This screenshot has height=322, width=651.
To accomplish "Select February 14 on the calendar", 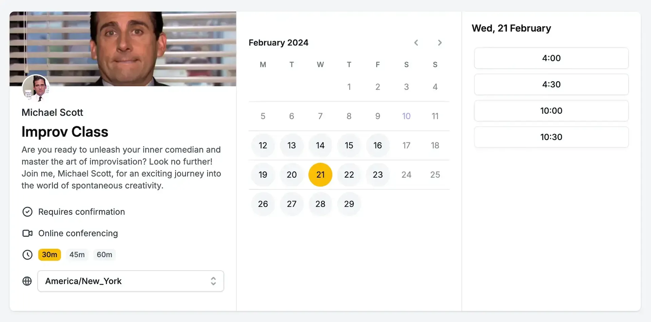I will click(320, 145).
